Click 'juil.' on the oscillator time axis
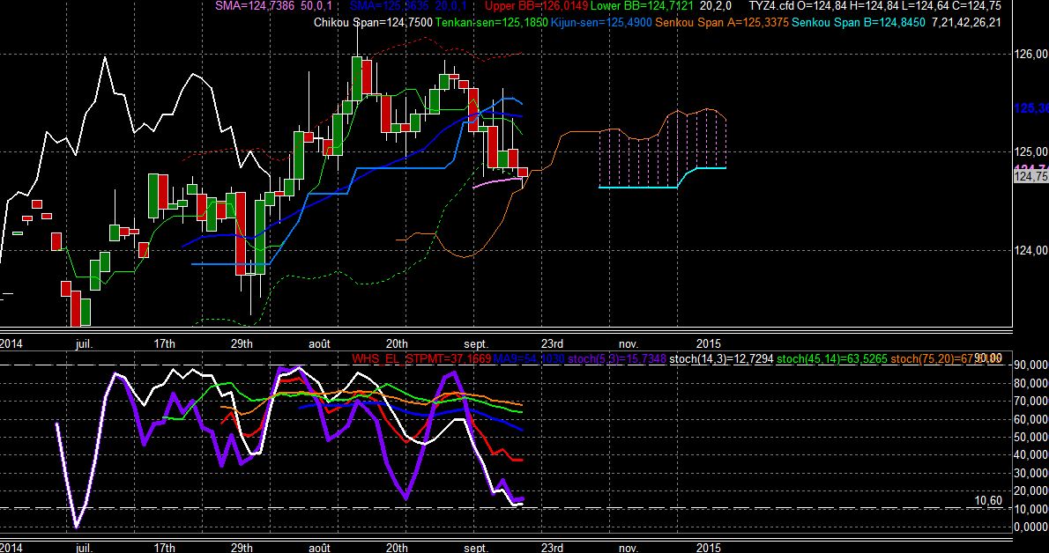This screenshot has height=553, width=1049. [x=84, y=548]
